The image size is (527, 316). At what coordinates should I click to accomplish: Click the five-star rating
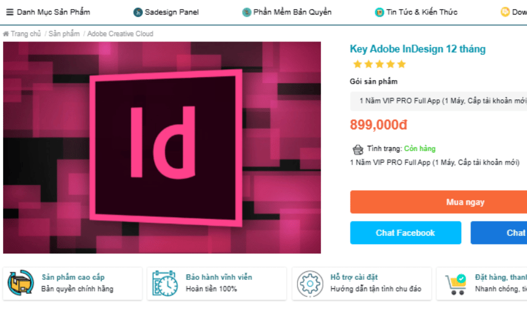(x=379, y=64)
